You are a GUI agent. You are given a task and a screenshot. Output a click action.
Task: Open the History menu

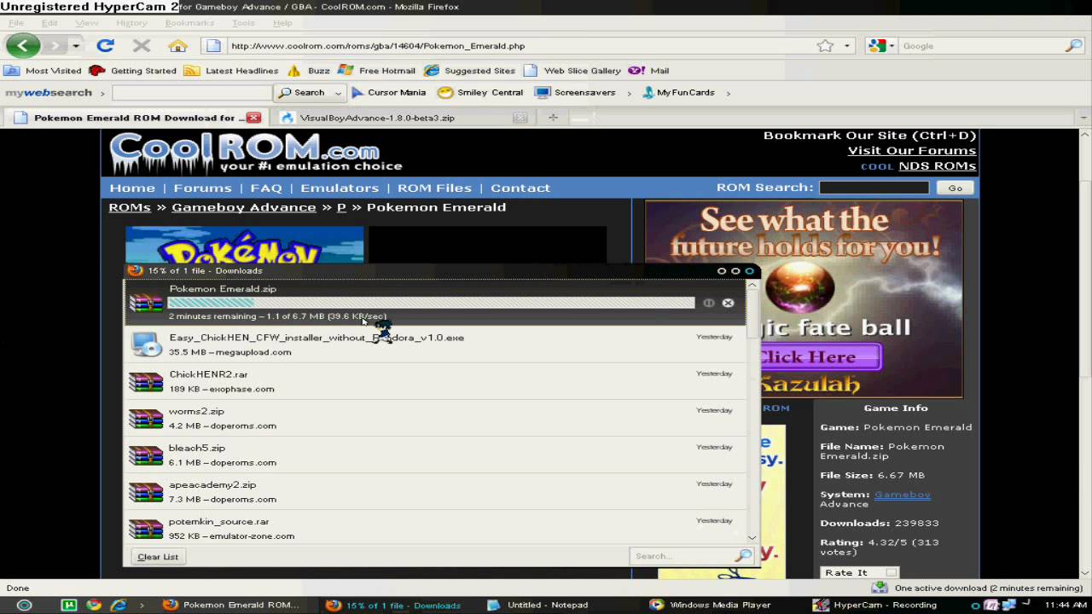point(131,23)
